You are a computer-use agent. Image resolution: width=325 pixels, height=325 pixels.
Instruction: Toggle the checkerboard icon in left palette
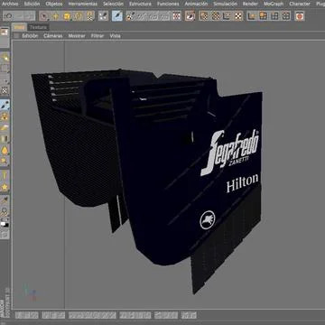tap(5, 90)
